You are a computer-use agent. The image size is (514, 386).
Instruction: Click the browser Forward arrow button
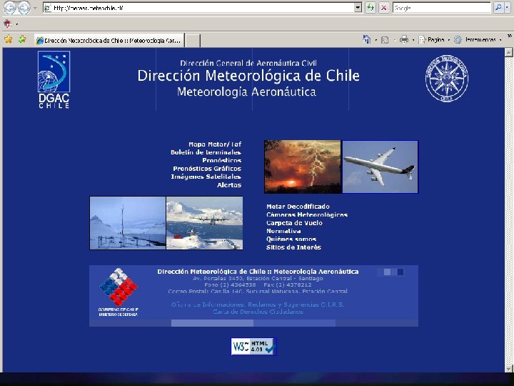pyautogui.click(x=24, y=8)
